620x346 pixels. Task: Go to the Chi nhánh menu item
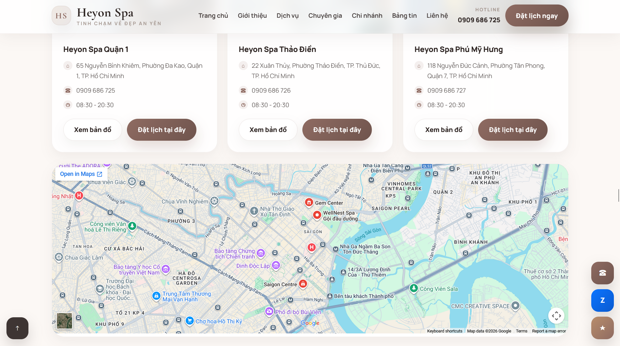click(x=367, y=15)
